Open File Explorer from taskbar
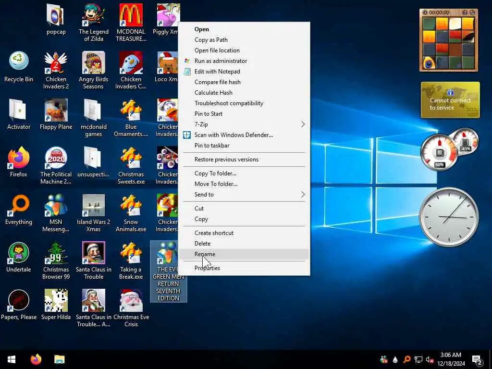 [59, 359]
